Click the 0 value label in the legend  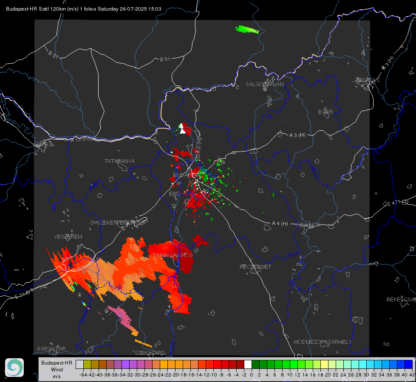[x=252, y=375]
